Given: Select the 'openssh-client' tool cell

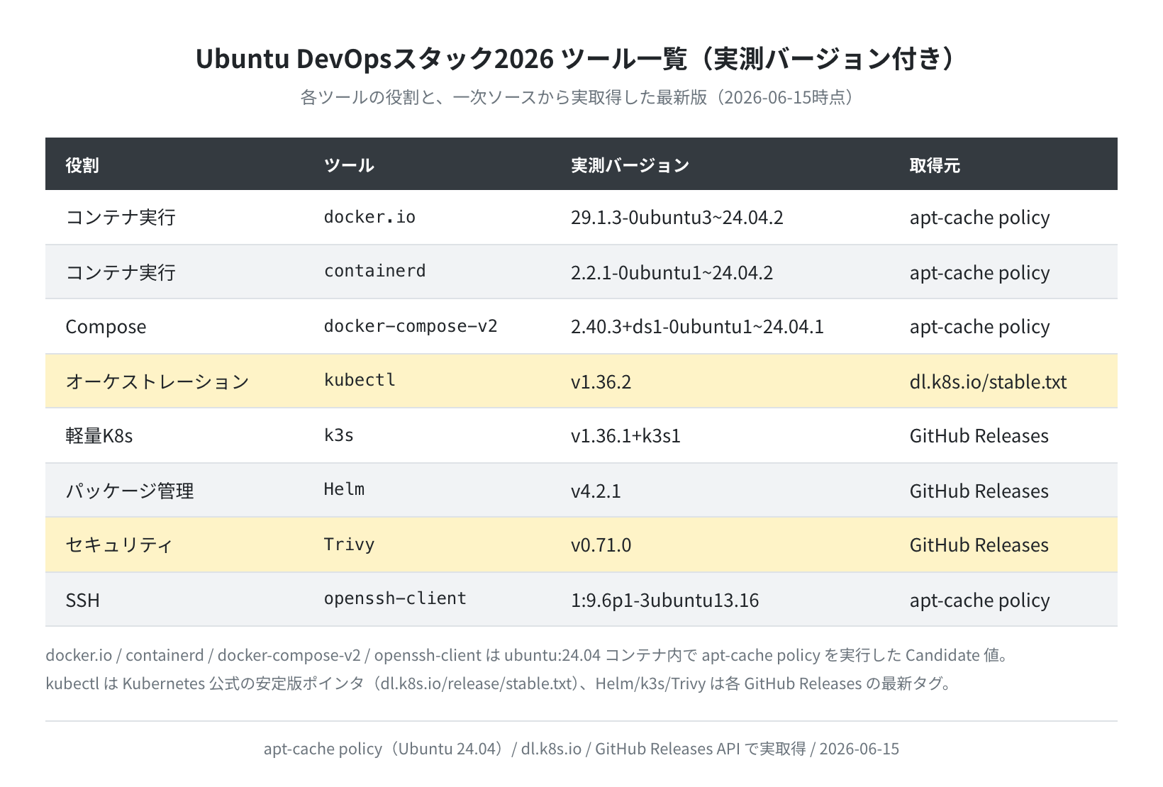Looking at the screenshot, I should (395, 598).
